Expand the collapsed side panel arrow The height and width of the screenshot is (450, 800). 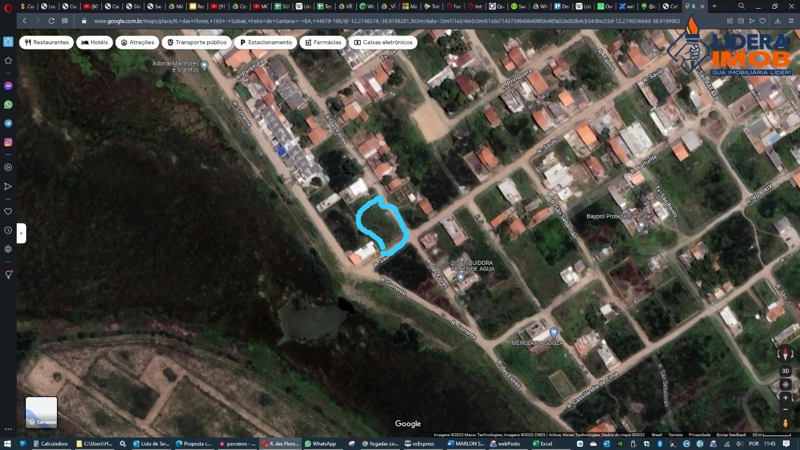point(21,232)
